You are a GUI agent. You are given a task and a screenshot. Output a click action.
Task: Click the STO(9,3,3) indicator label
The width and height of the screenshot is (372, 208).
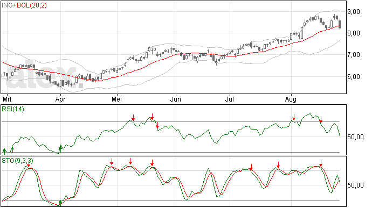[17, 161]
